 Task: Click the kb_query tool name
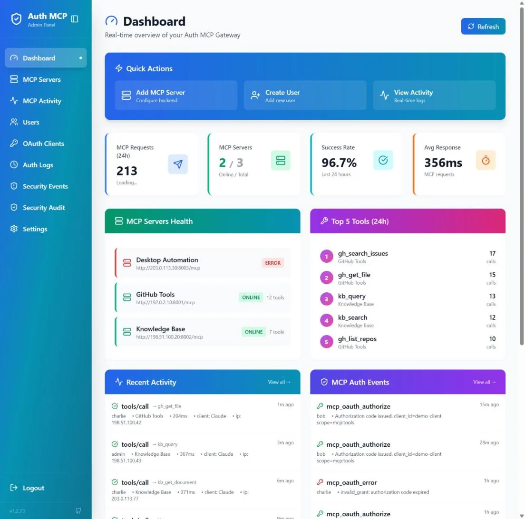(351, 296)
